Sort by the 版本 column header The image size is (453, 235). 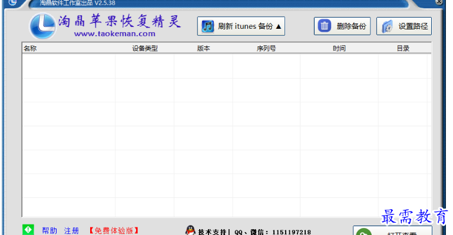pyautogui.click(x=203, y=48)
